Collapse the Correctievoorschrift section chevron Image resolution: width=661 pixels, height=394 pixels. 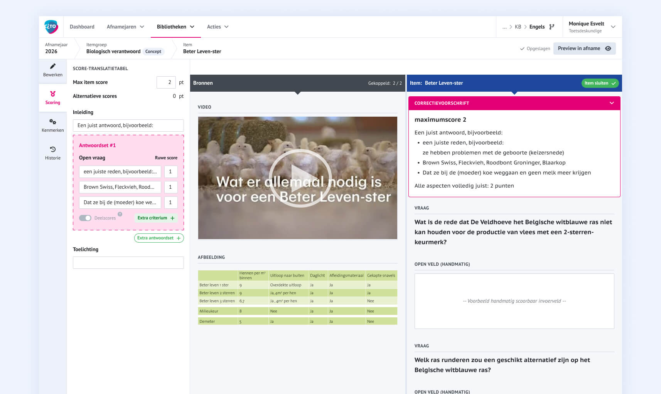[x=612, y=103]
